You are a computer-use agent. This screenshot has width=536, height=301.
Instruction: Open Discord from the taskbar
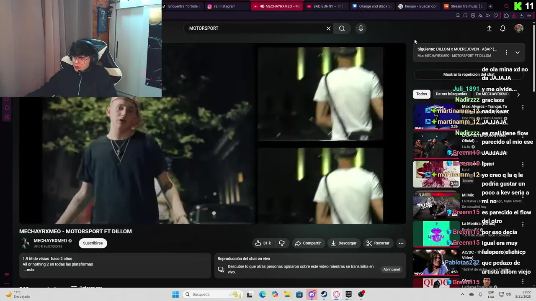312,294
